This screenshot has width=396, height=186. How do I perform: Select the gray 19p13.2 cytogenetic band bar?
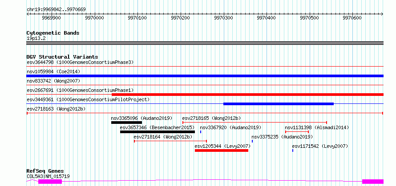(205, 43)
